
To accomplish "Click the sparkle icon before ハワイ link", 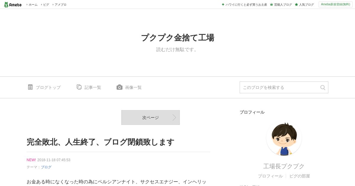I will tap(223, 4).
